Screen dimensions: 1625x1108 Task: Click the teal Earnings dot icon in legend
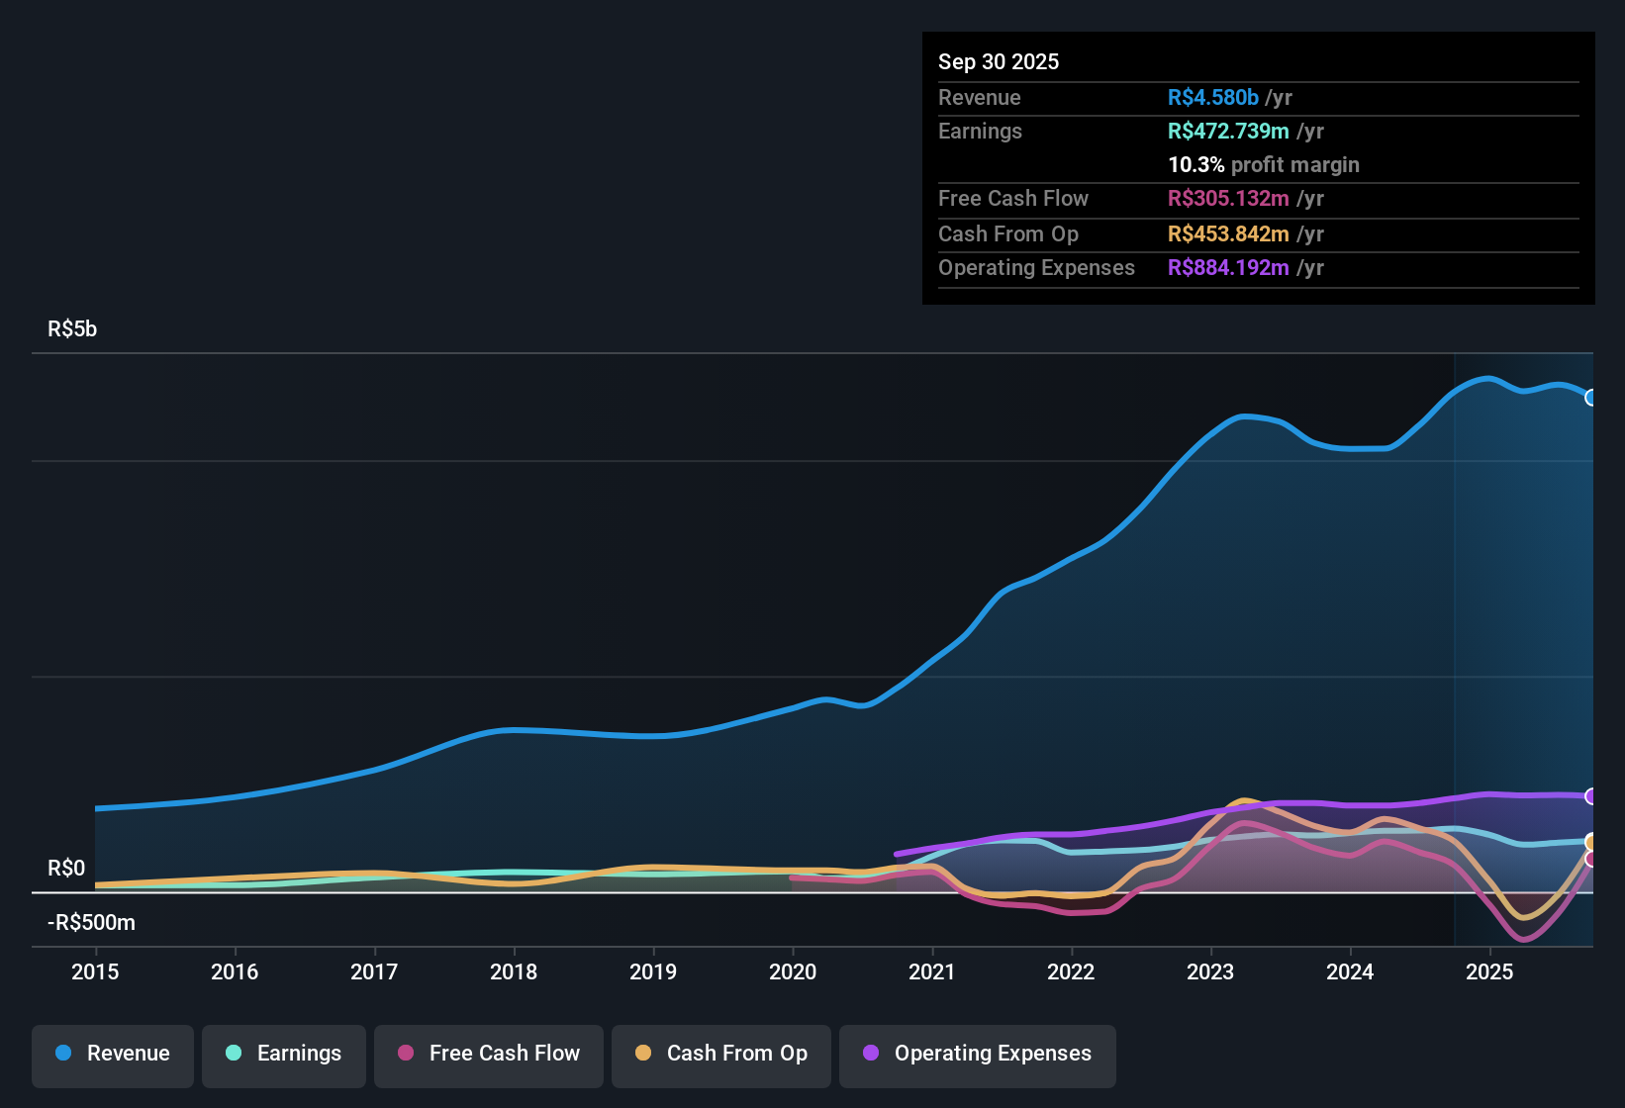(234, 1054)
